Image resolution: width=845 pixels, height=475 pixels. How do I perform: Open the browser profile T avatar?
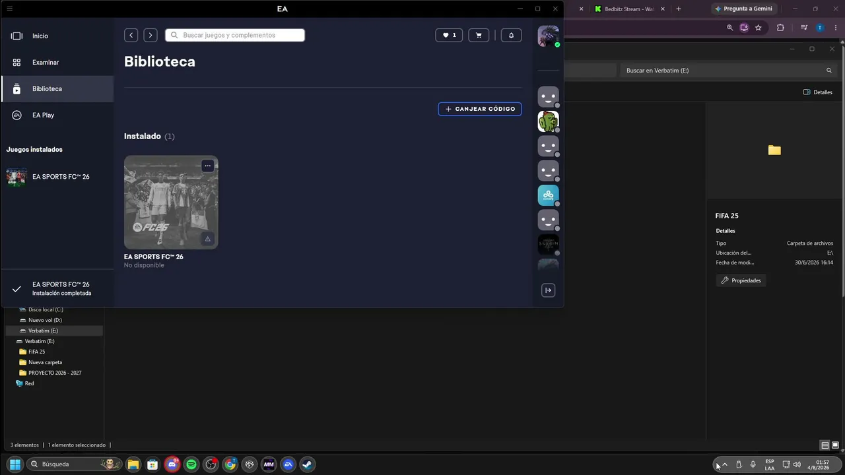pyautogui.click(x=820, y=28)
